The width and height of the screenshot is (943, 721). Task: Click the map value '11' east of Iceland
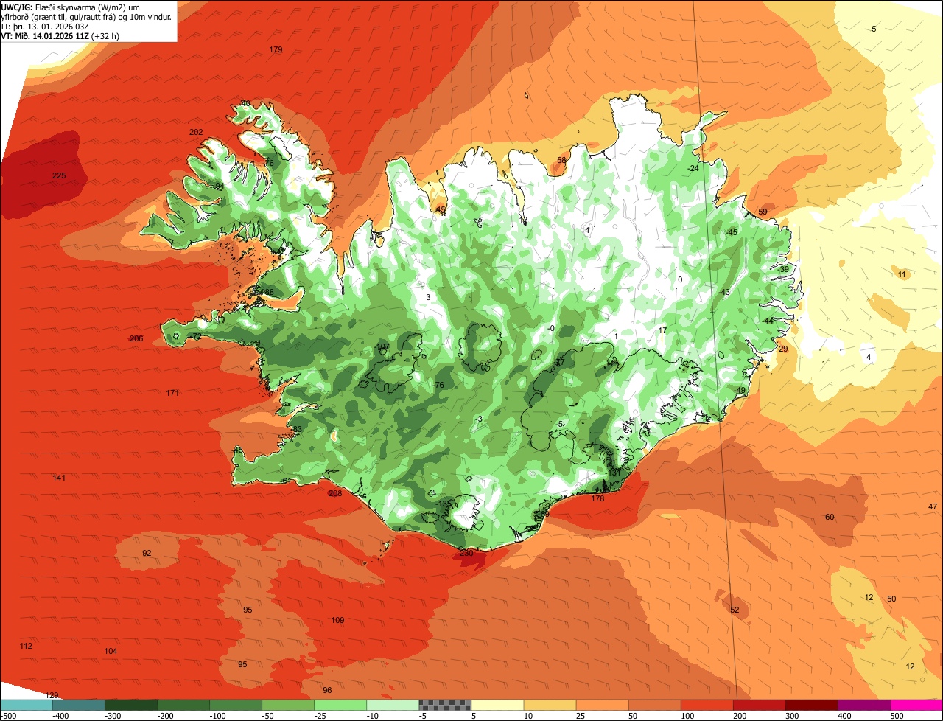point(902,274)
